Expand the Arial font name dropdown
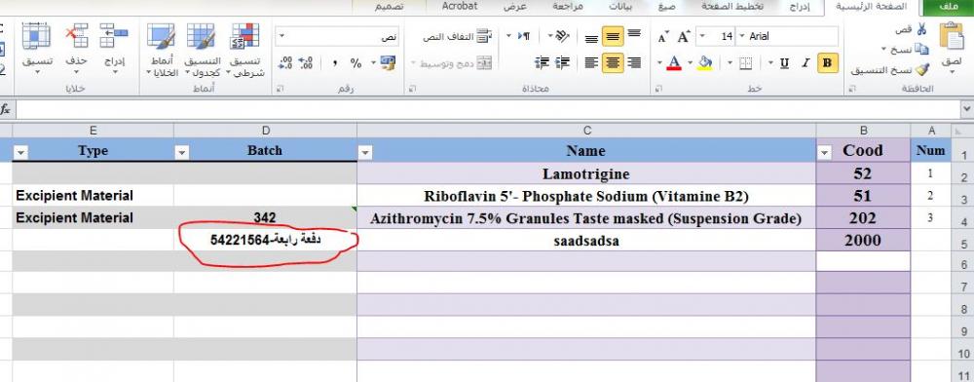This screenshot has width=974, height=382. (x=741, y=37)
